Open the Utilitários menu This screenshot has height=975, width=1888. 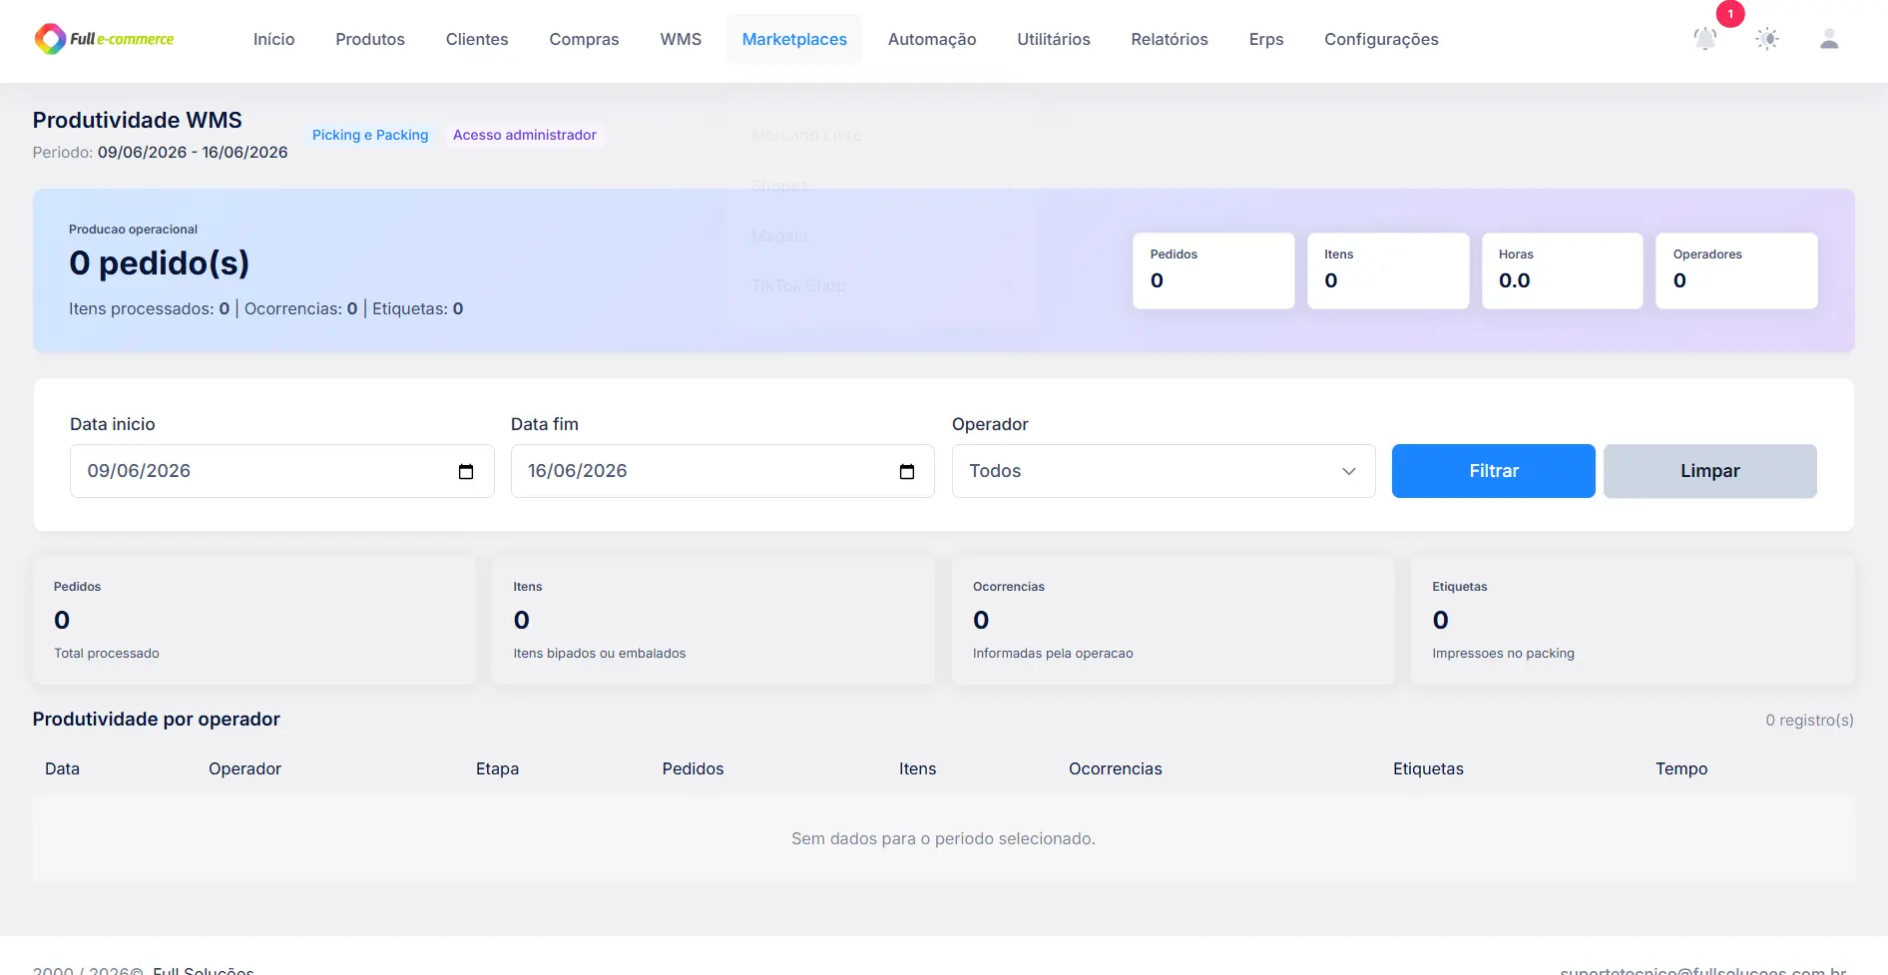tap(1054, 39)
